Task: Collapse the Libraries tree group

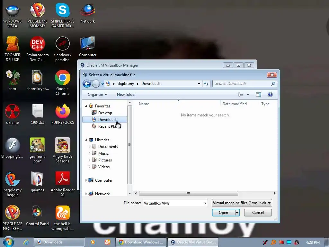Action: coord(86,140)
